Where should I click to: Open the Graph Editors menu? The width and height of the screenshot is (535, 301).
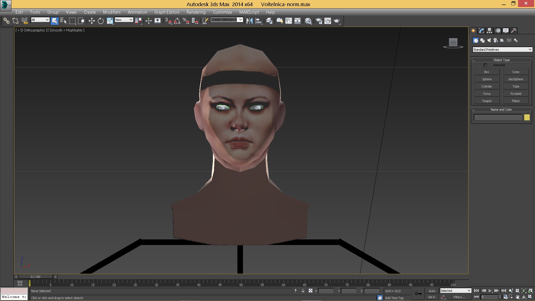point(167,12)
